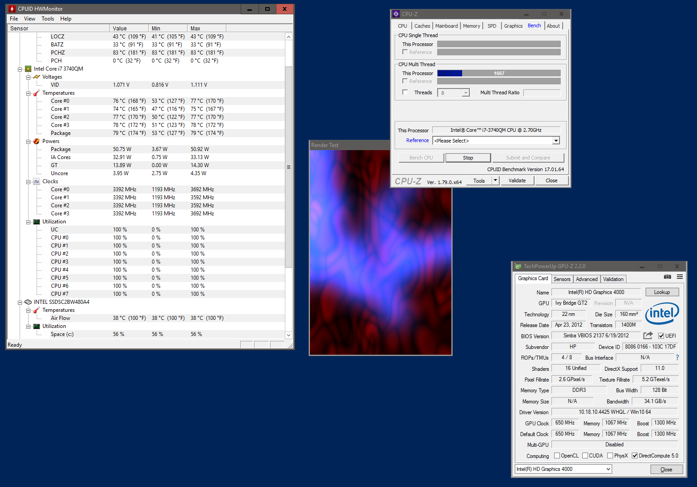Open the Tools dropdown arrow in CPU-Z
This screenshot has width=697, height=487.
(495, 181)
